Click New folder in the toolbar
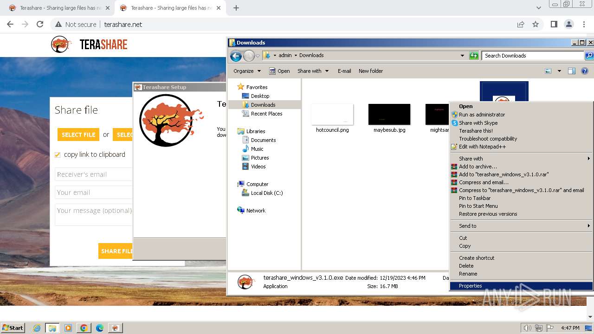This screenshot has width=594, height=334. (371, 71)
